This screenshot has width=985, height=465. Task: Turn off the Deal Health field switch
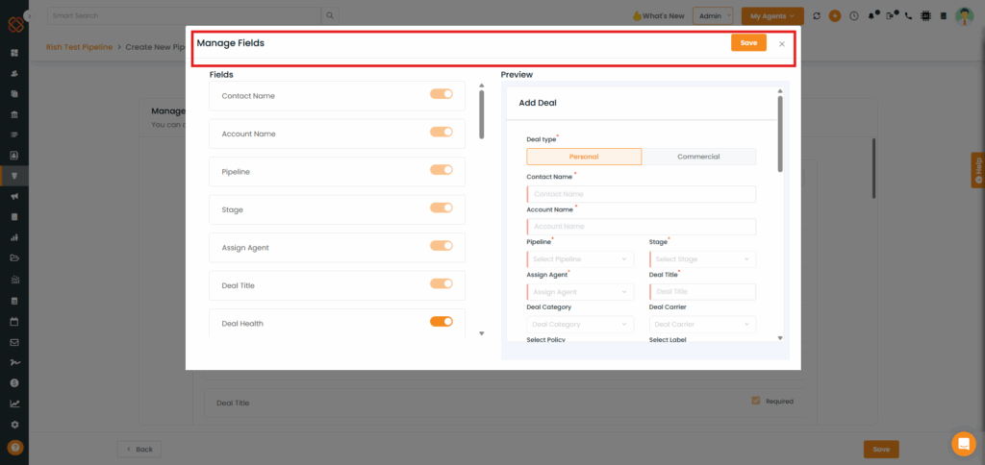tap(441, 321)
